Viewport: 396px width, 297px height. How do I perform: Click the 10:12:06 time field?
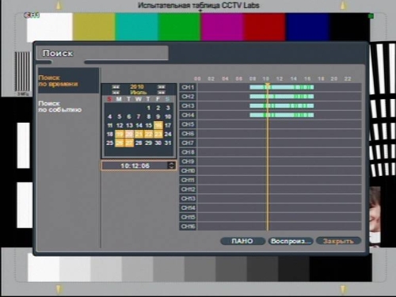[135, 166]
